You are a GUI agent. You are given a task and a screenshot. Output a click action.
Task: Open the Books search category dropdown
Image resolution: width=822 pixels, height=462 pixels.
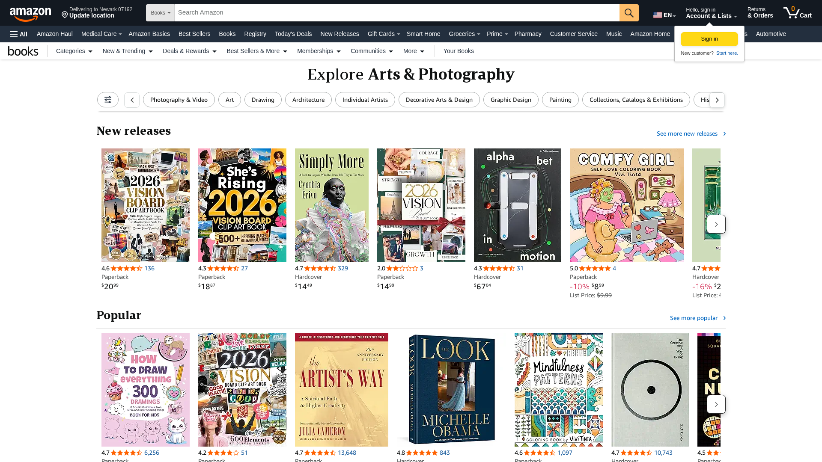pyautogui.click(x=160, y=13)
